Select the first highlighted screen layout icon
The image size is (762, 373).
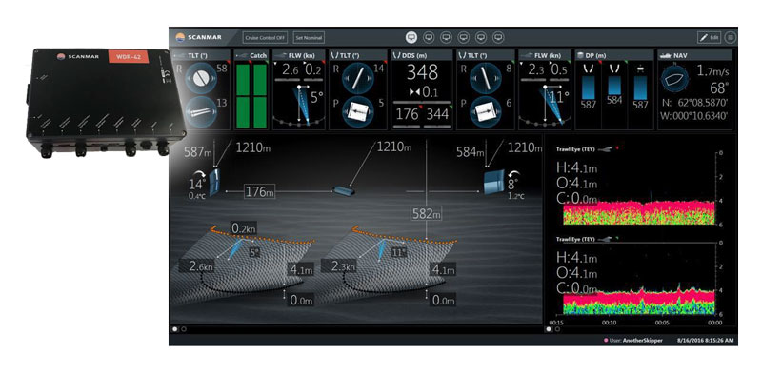(x=411, y=37)
